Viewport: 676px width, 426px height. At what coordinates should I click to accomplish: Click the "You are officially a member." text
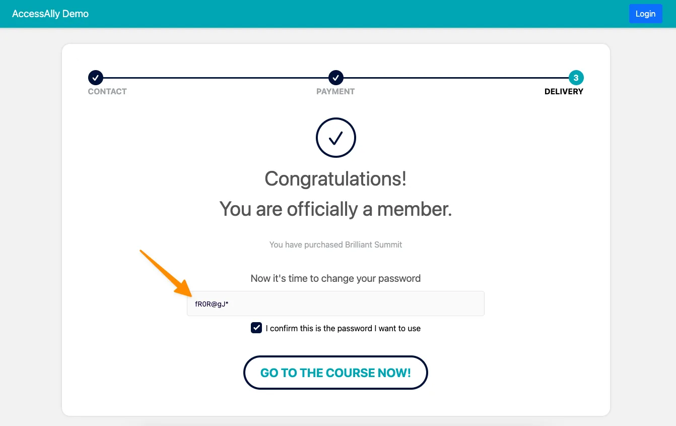click(x=335, y=209)
